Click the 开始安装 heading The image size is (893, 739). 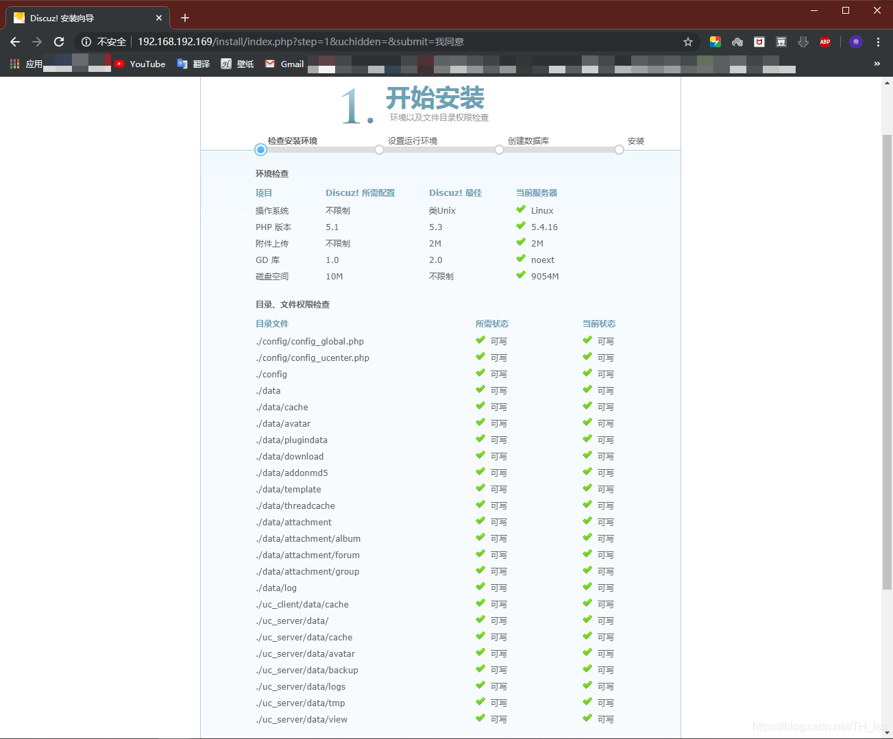tap(435, 98)
